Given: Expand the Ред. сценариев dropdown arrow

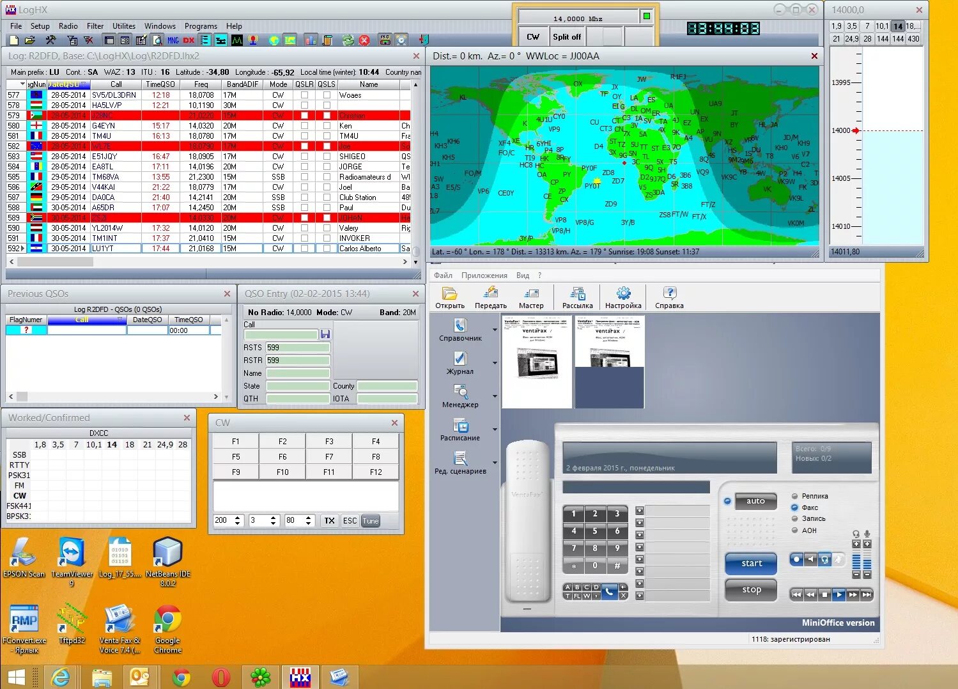Looking at the screenshot, I should coord(495,463).
